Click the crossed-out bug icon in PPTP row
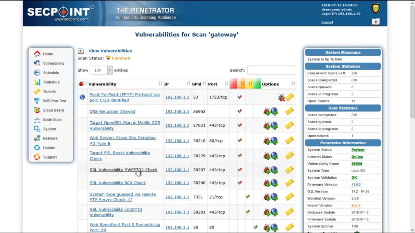 [x=281, y=97]
